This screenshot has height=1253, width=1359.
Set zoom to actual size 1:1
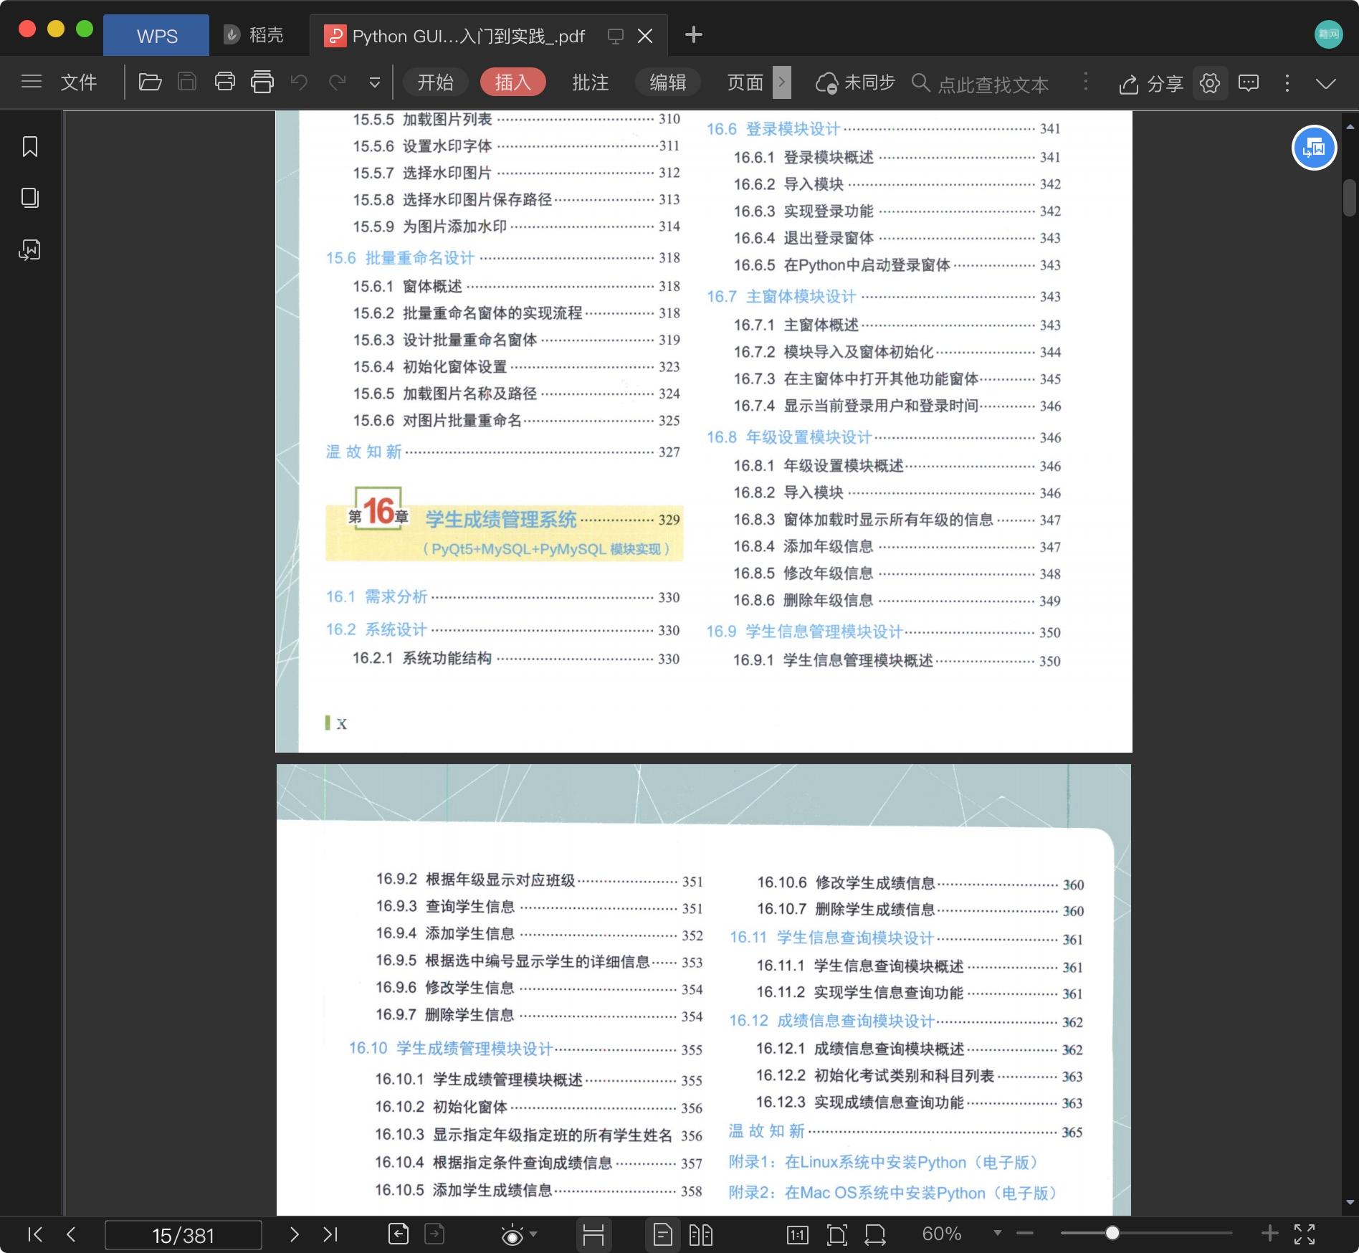[x=797, y=1234]
